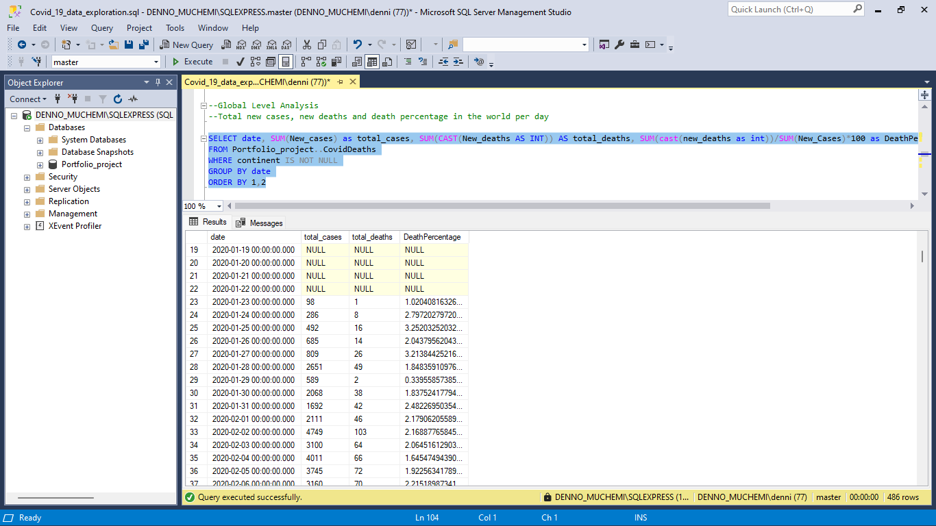
Task: Open the File menu
Action: click(x=13, y=28)
